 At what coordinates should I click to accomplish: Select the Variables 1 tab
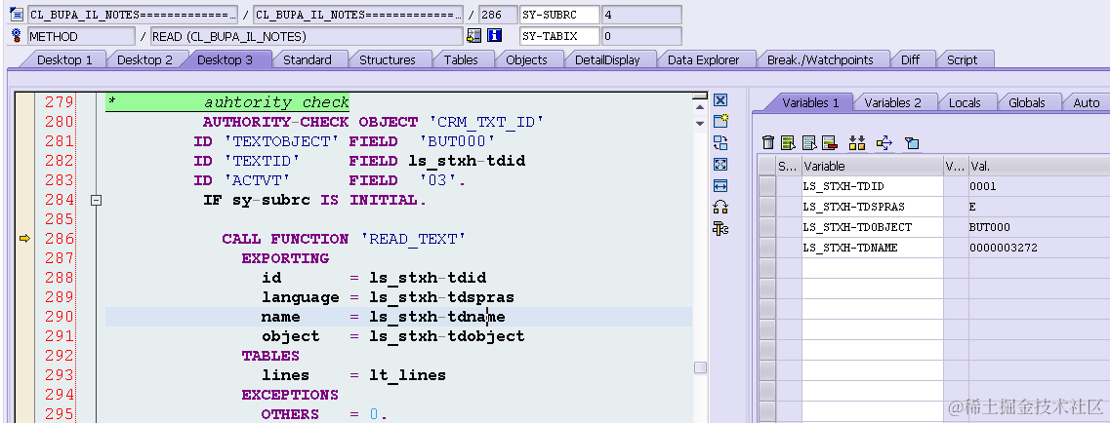point(810,102)
